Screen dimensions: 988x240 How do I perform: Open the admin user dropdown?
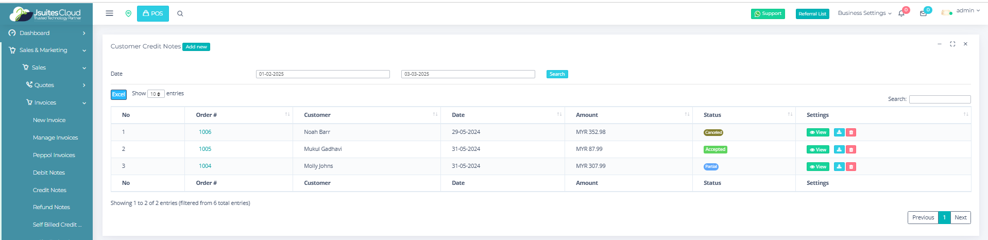coord(961,11)
